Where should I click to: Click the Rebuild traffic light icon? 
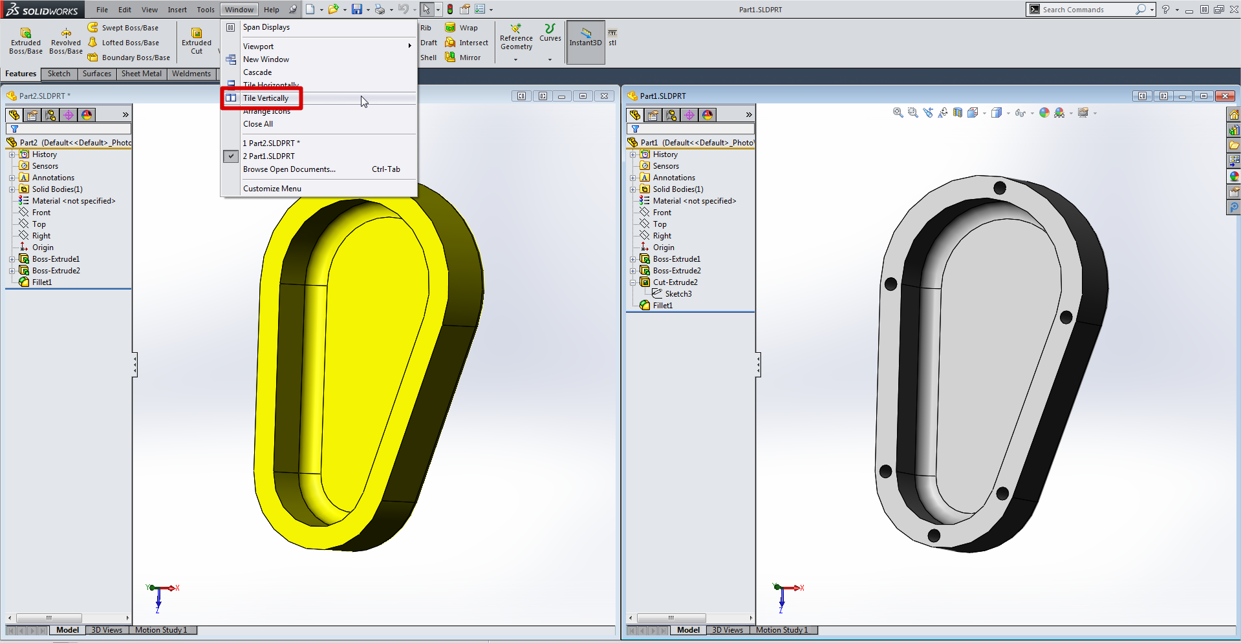(x=450, y=10)
